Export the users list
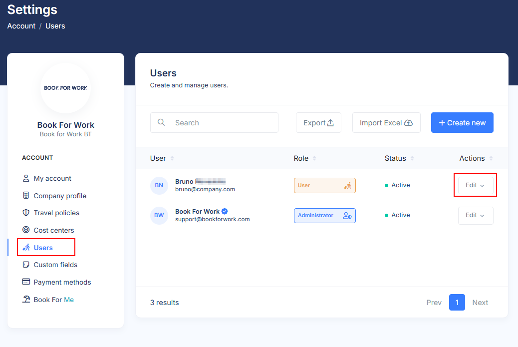The height and width of the screenshot is (347, 518). [x=318, y=123]
